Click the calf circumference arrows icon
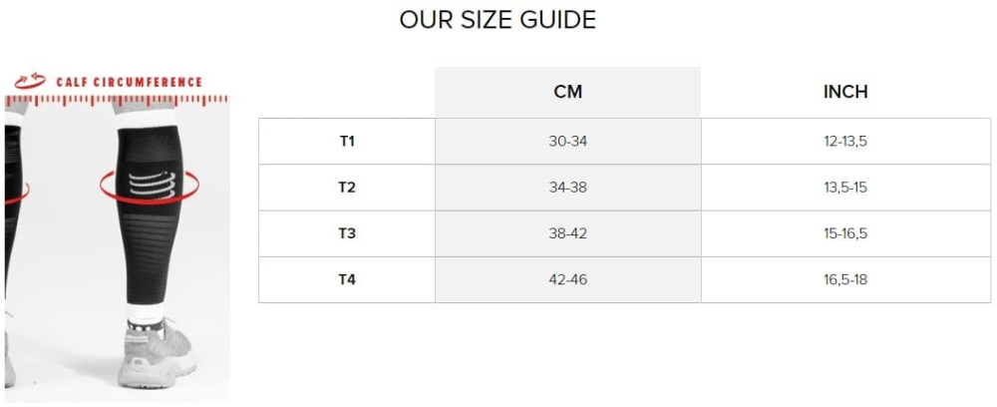This screenshot has width=997, height=407. [x=30, y=82]
